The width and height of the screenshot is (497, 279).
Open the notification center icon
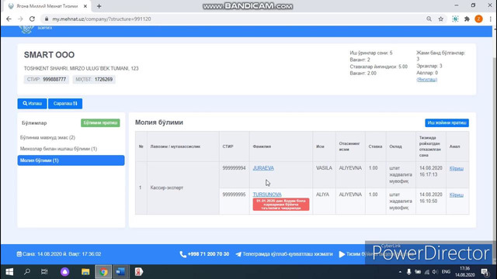[485, 272]
